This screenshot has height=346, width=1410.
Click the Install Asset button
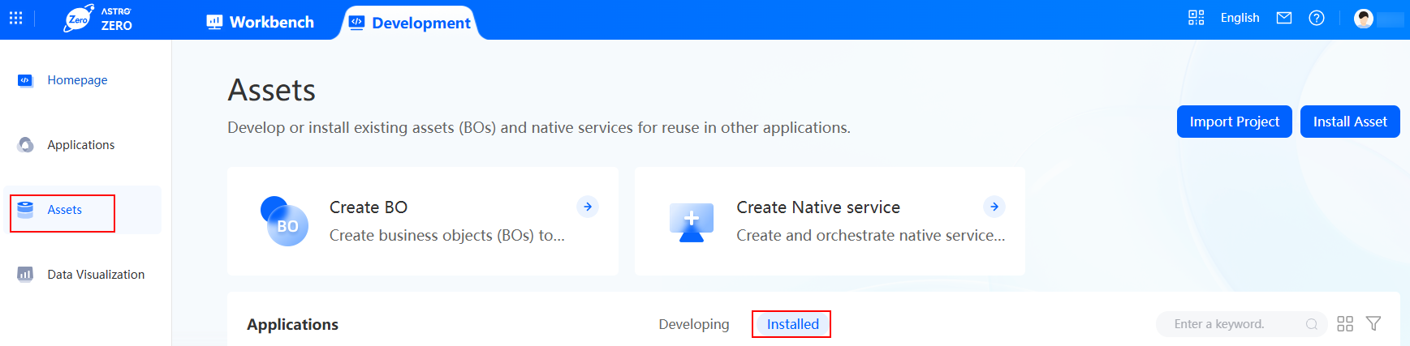click(x=1350, y=122)
